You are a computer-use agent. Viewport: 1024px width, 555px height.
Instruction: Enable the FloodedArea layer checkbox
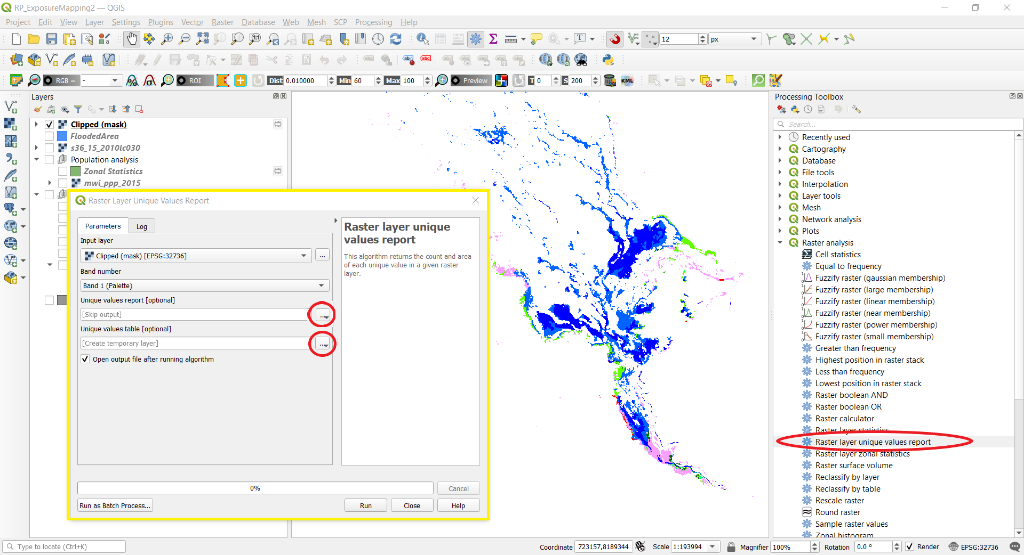tap(49, 136)
